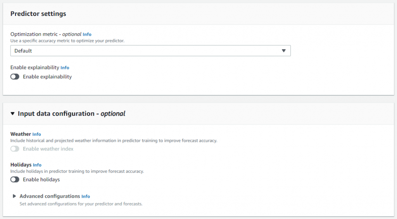Open Info link beside Optimization metric

pos(87,34)
